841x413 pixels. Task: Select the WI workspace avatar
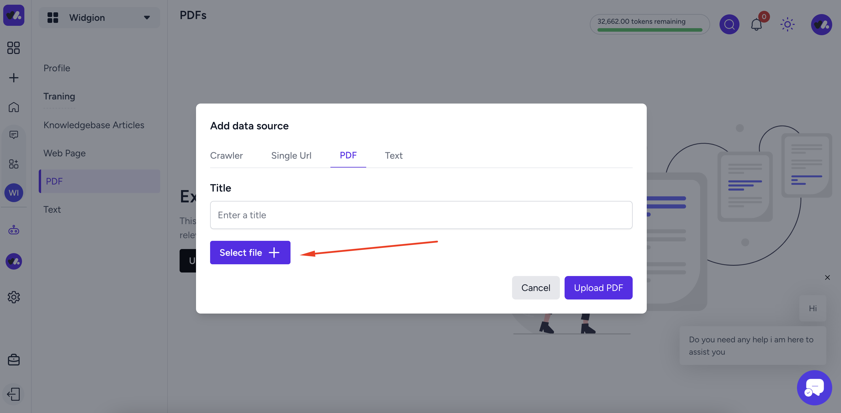coord(14,192)
